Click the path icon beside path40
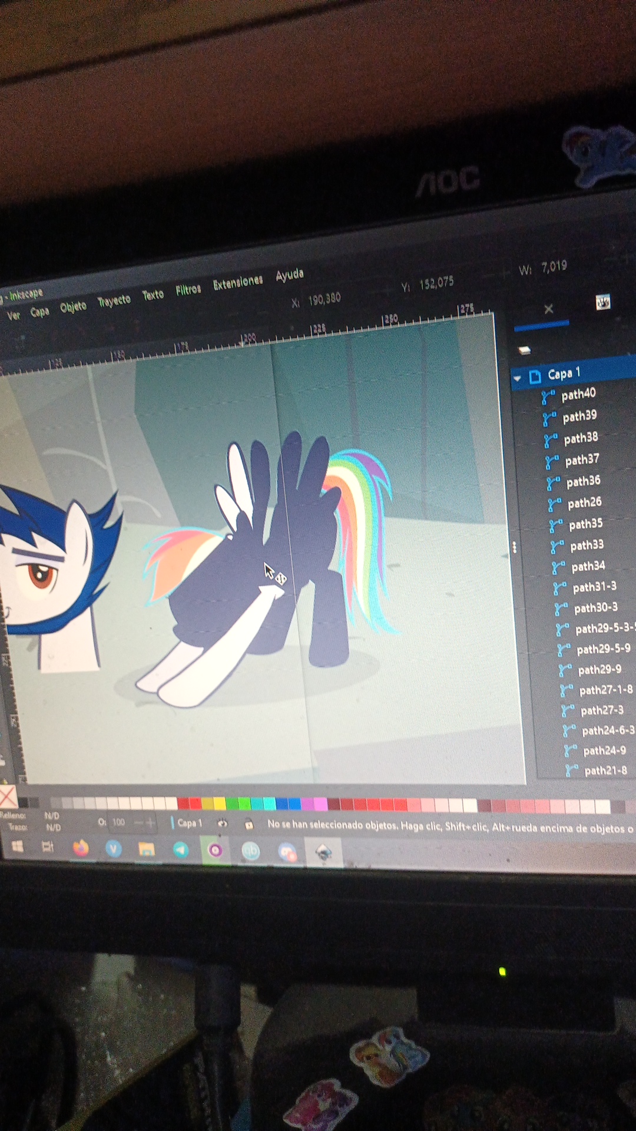The width and height of the screenshot is (636, 1131). [548, 398]
